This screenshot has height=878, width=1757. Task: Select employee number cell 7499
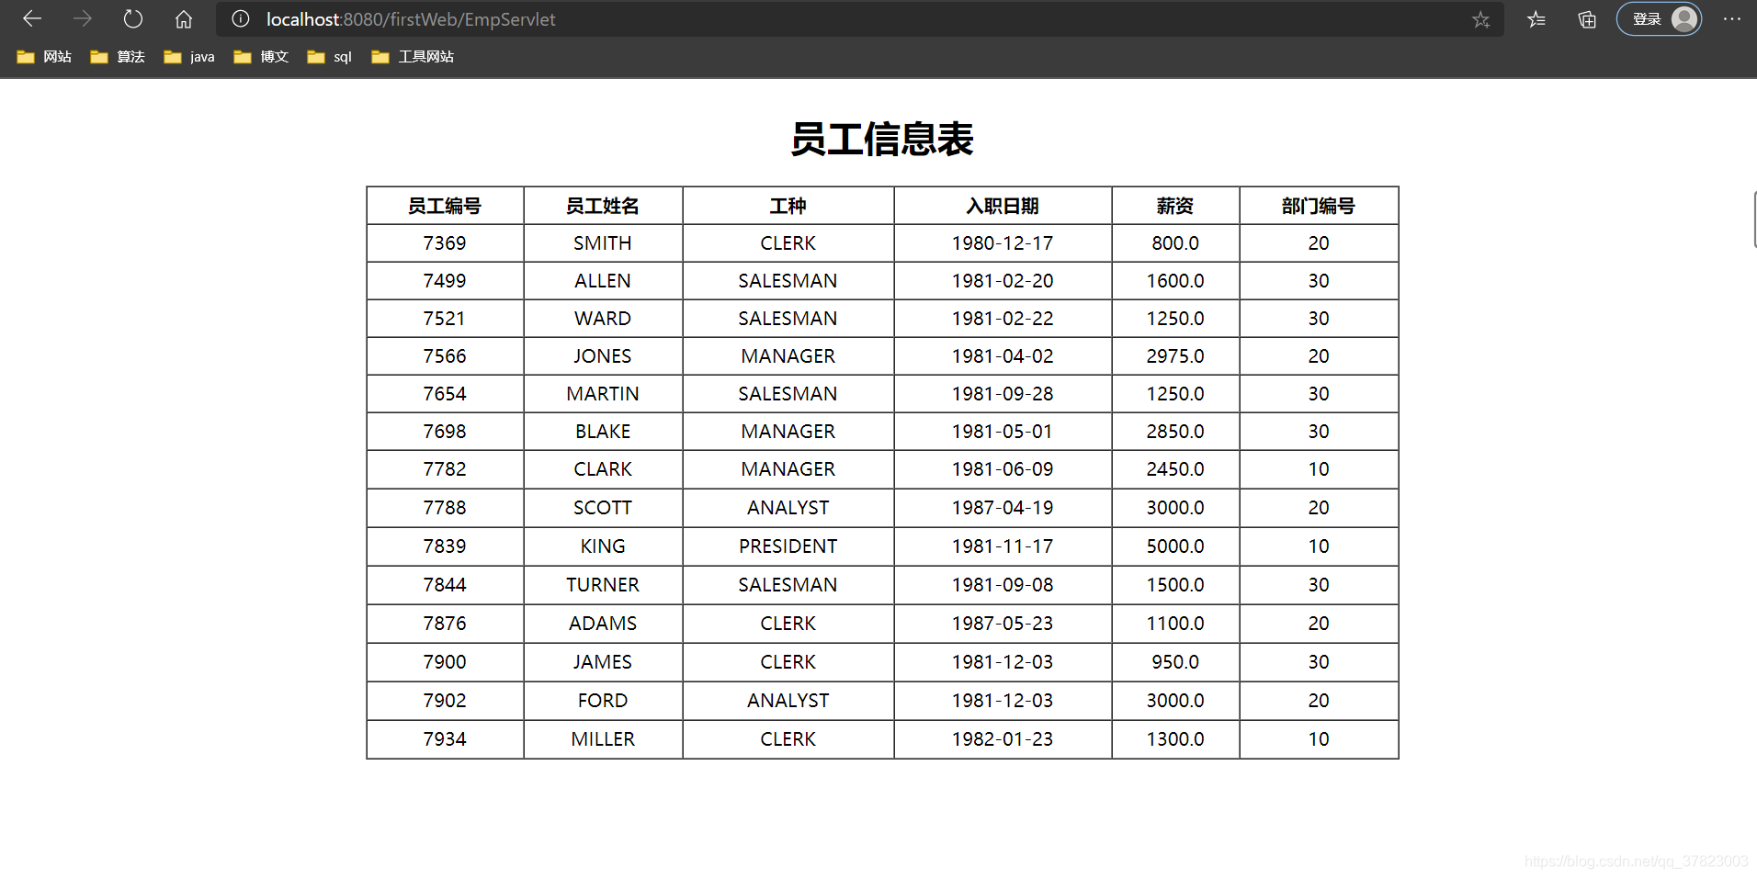click(445, 281)
